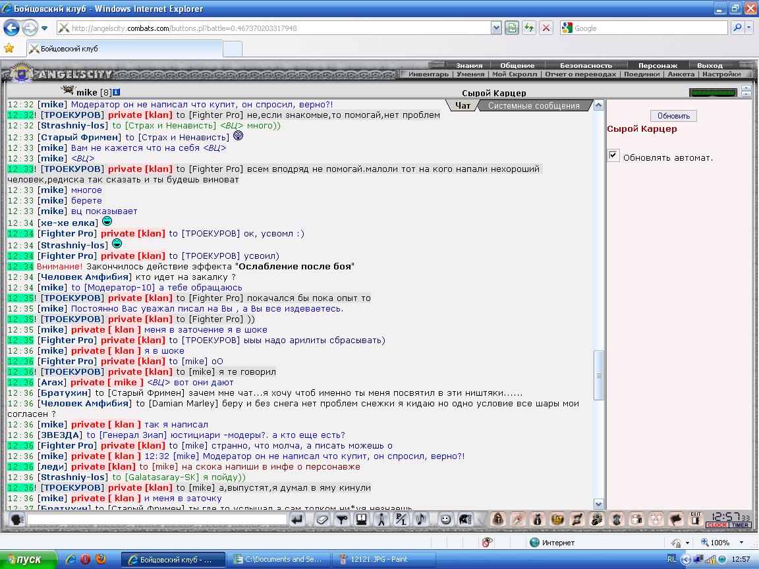Open the Favorites star in Internet Explorer
759x569 pixels.
[9, 48]
